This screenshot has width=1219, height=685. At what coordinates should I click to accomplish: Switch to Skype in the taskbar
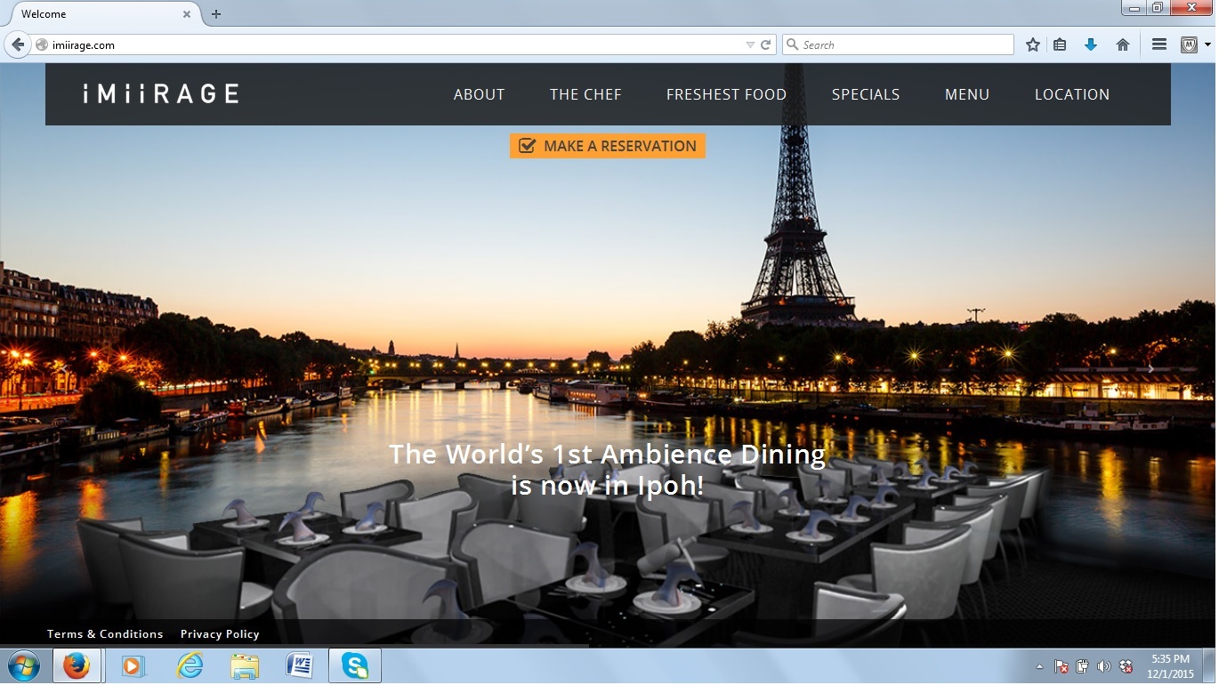(355, 665)
